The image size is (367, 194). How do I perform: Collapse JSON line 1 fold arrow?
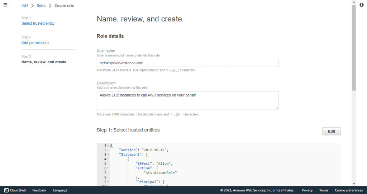coord(108,145)
